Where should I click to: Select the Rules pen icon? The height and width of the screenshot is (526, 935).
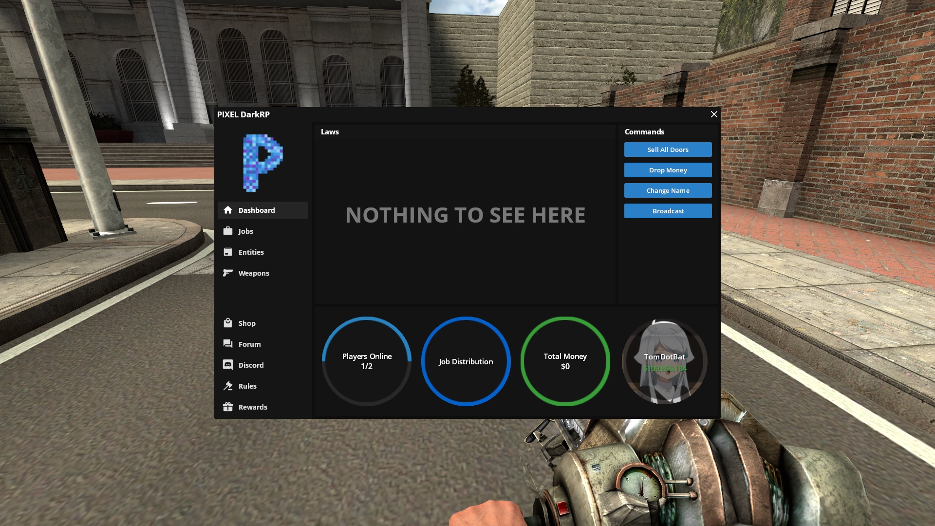click(228, 386)
